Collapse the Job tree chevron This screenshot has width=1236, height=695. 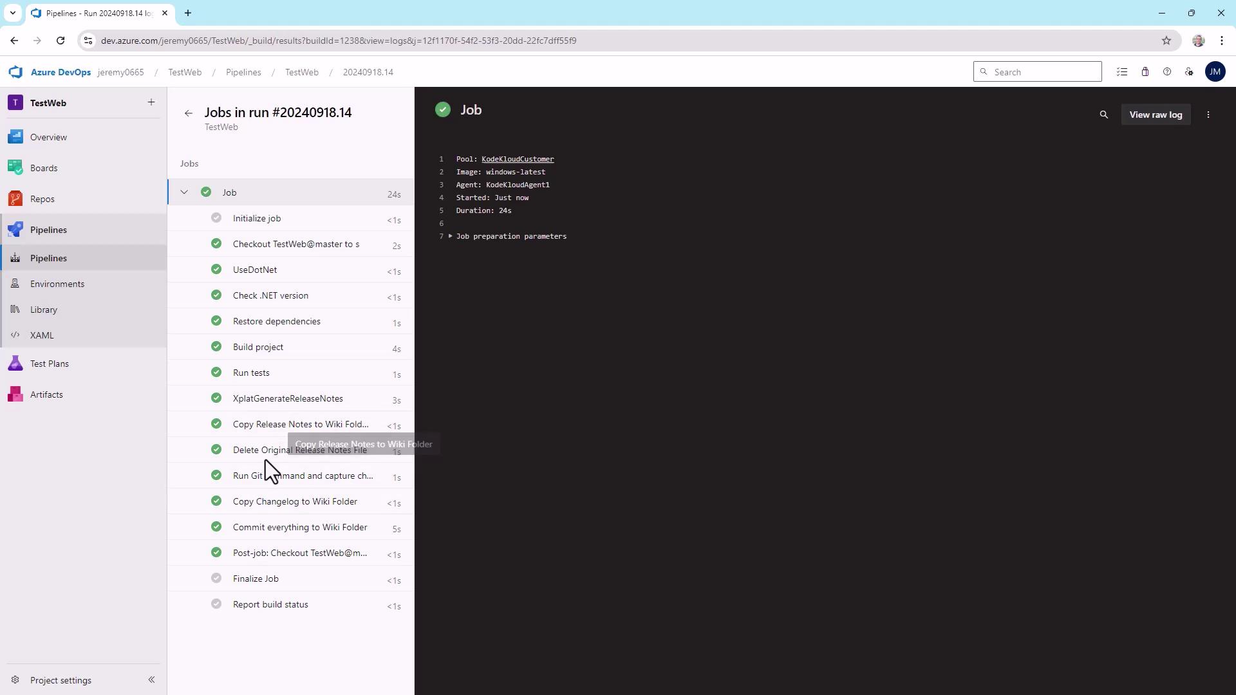pyautogui.click(x=184, y=192)
